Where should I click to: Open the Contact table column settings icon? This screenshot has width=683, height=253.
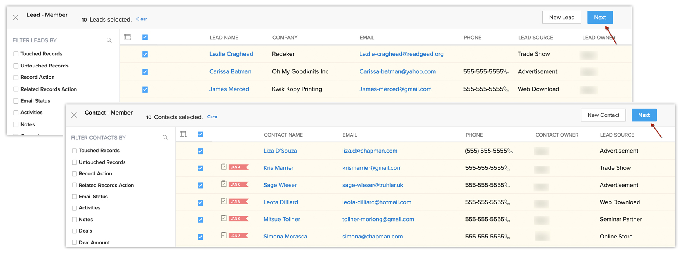[x=183, y=134]
